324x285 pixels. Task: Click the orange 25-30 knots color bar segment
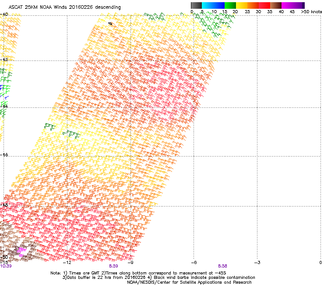[x=253, y=5]
